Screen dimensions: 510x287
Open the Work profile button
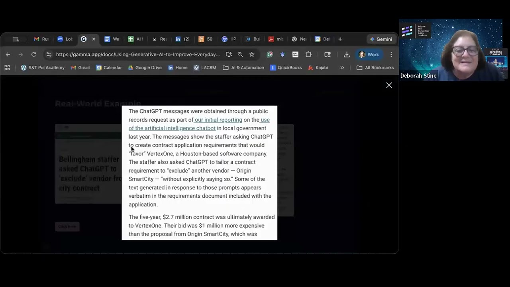pos(369,55)
